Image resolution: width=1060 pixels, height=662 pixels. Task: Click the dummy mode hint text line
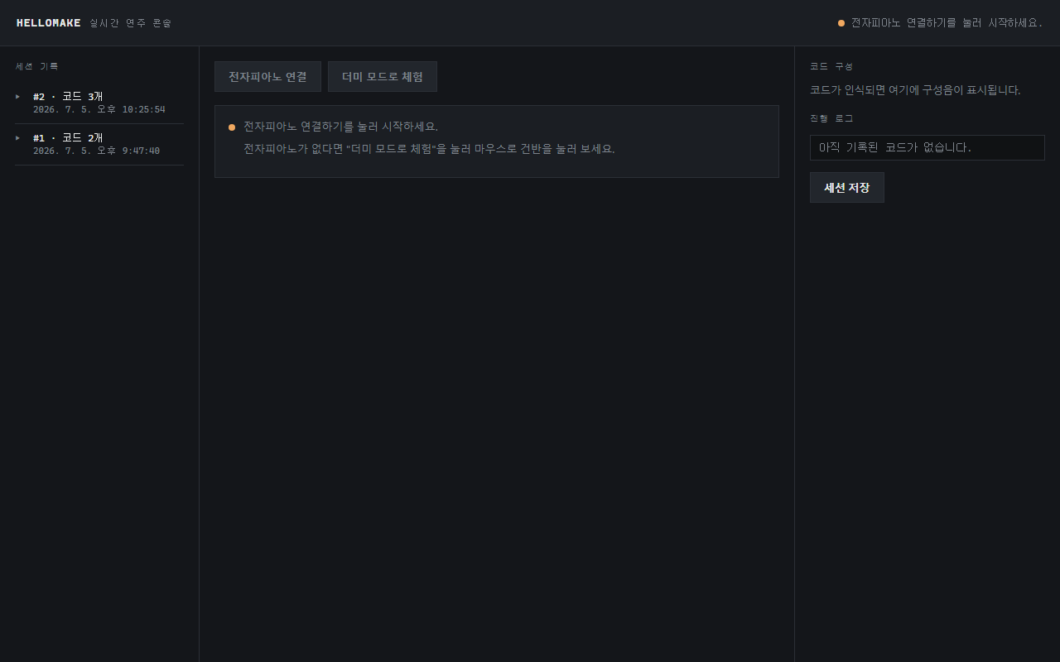coord(429,149)
